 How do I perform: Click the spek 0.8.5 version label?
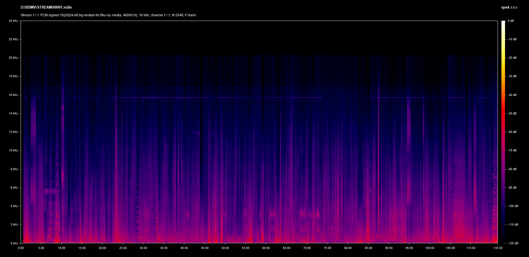tap(509, 7)
